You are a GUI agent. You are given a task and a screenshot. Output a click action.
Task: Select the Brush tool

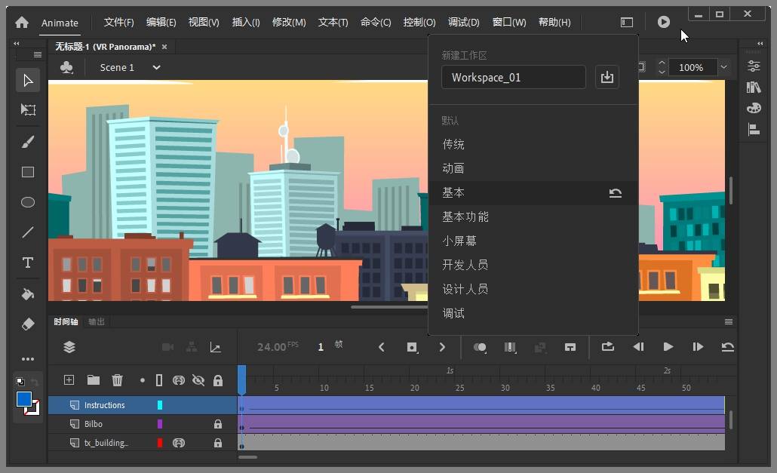28,142
